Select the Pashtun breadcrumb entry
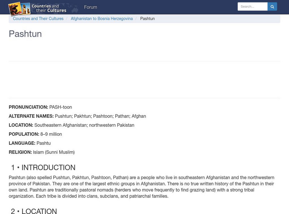This screenshot has width=289, height=214. 147,18
